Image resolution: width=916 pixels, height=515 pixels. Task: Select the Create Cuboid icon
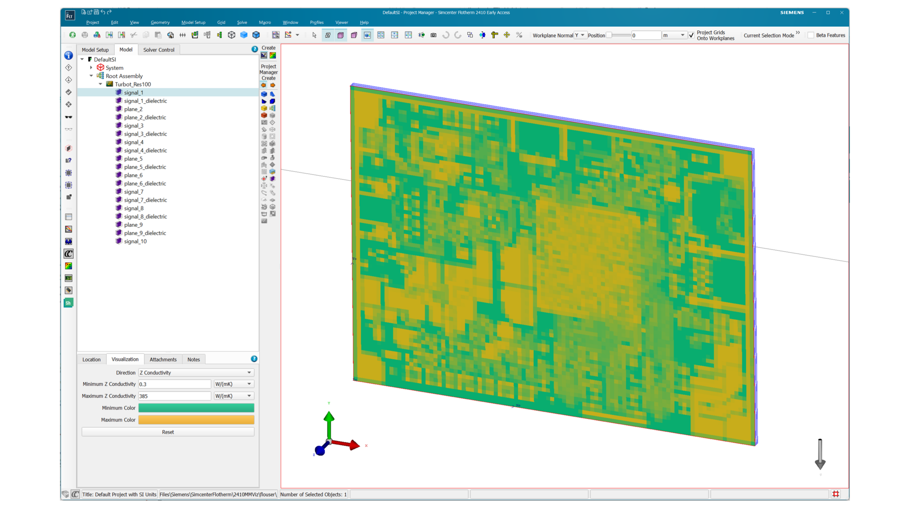tap(264, 94)
